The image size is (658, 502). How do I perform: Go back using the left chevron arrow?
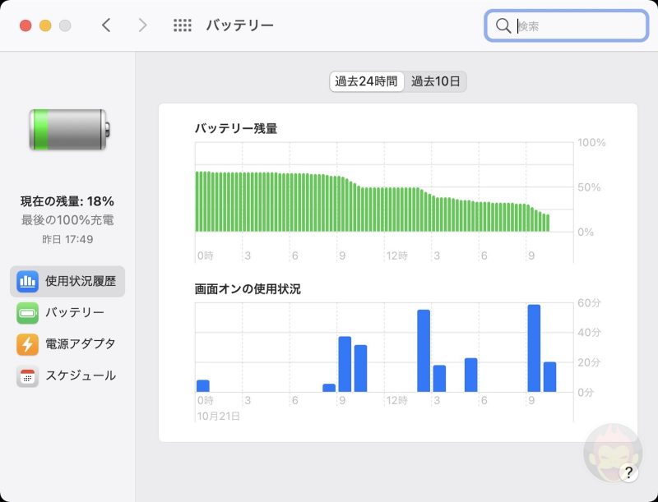click(107, 25)
